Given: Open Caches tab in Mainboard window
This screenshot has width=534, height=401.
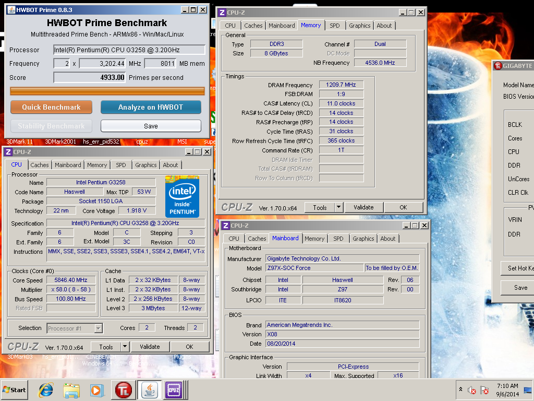Looking at the screenshot, I should [x=257, y=239].
